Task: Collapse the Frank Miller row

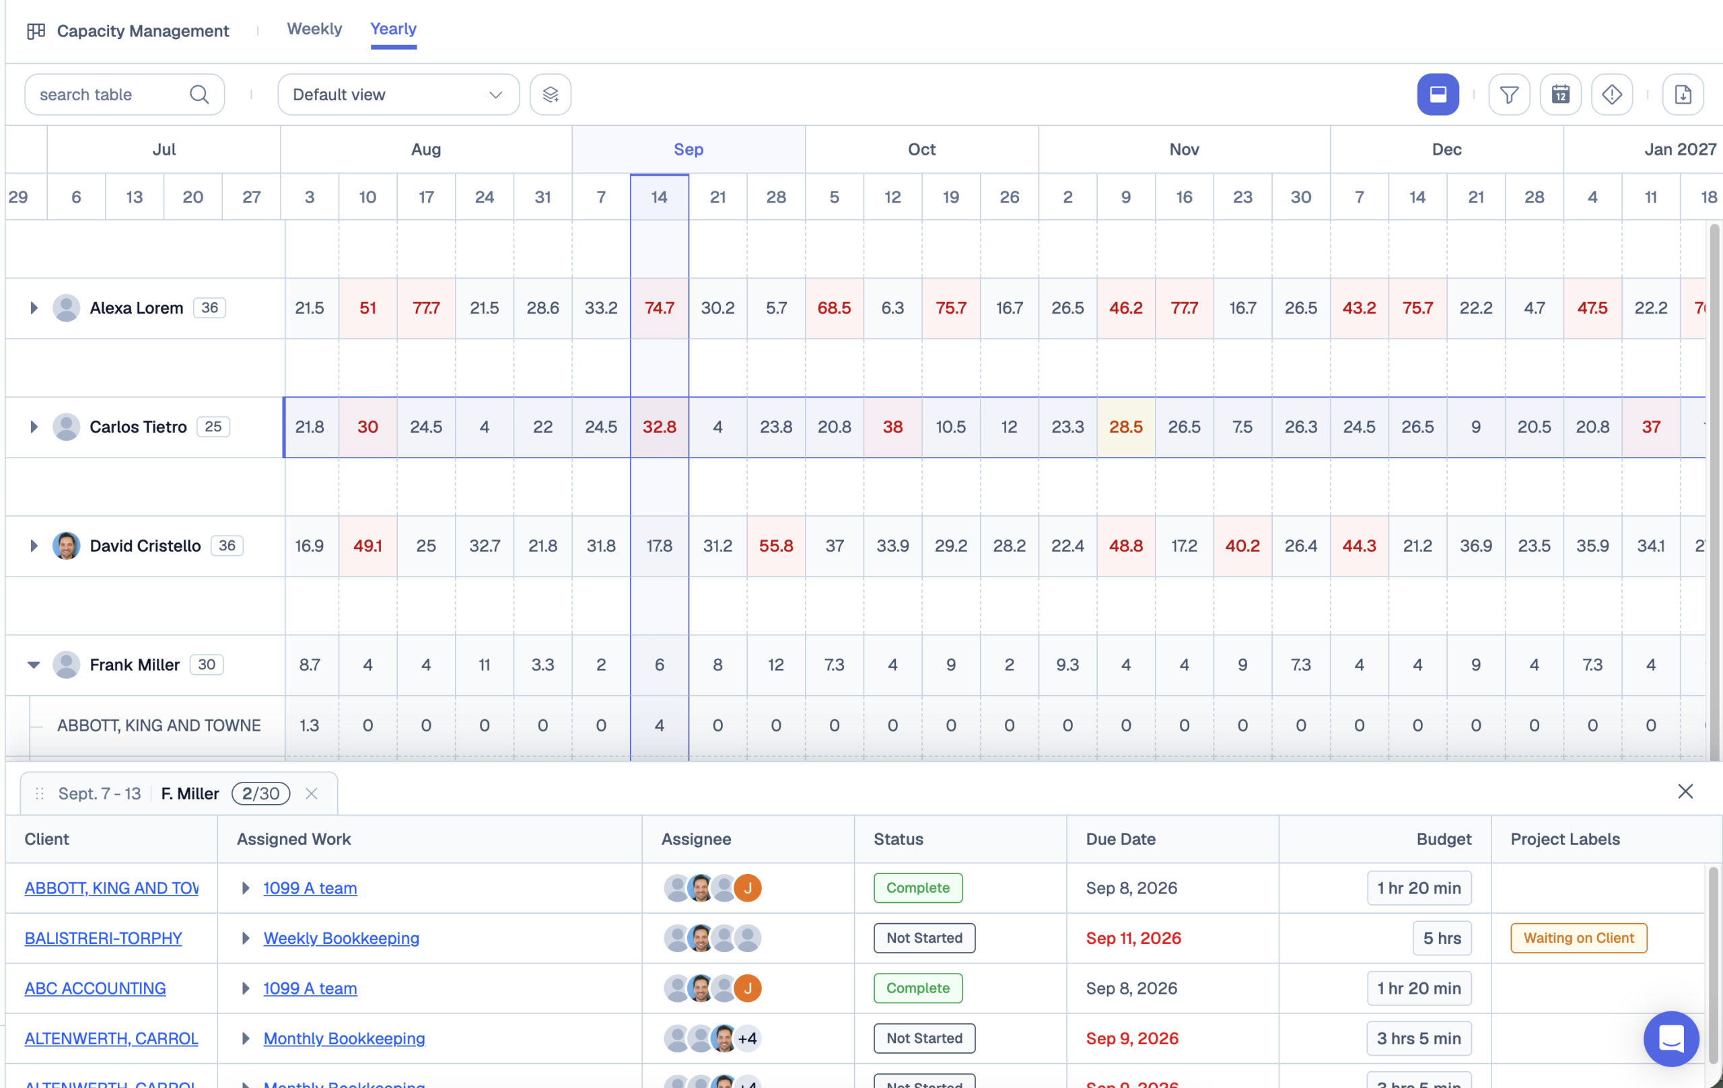Action: [34, 665]
